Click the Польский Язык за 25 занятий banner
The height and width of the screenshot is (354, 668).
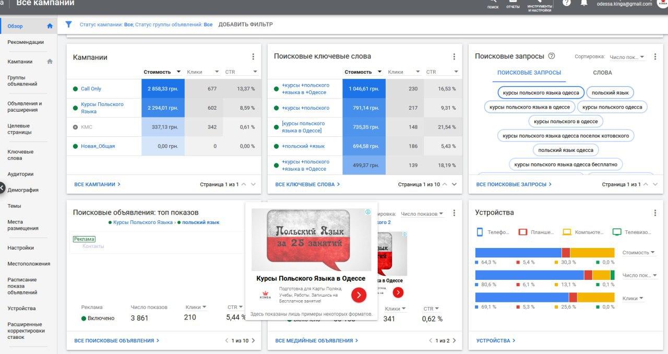[312, 240]
